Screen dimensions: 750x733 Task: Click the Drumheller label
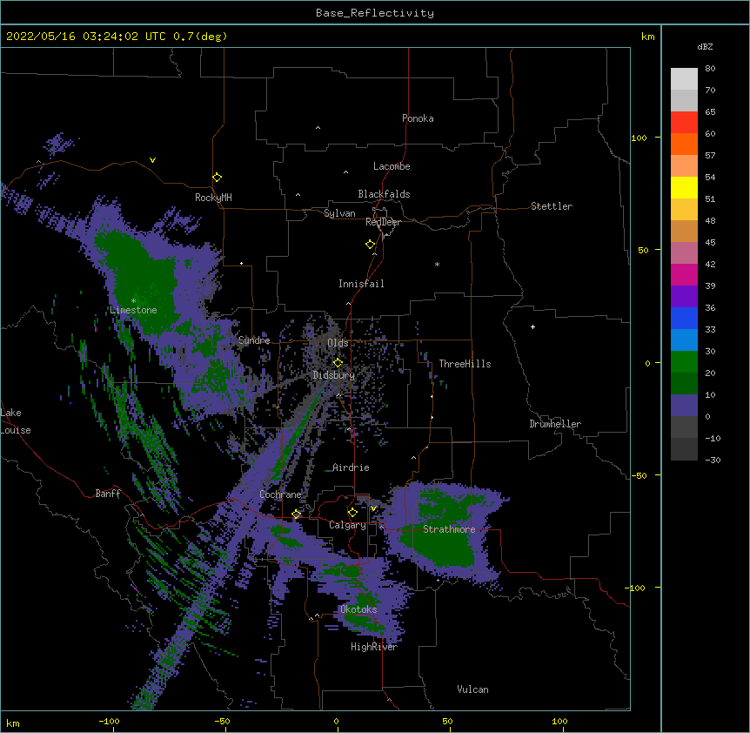(x=555, y=424)
